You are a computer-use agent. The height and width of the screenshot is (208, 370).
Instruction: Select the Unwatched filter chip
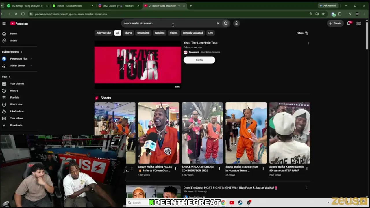[143, 33]
